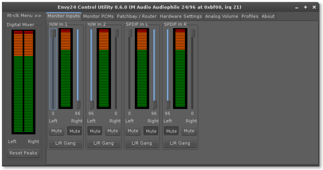Open the Profiles tab
Viewport: 323px width, 170px height.
[250, 16]
